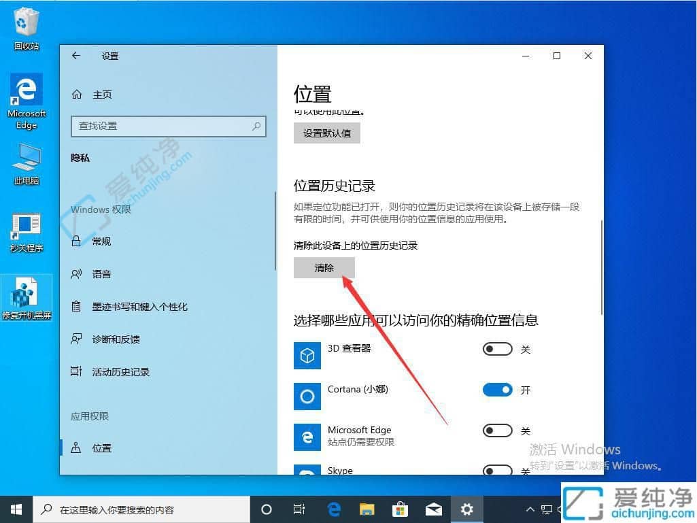Click the feedback icon beside 诊断和反馈
This screenshot has width=697, height=523.
76,339
